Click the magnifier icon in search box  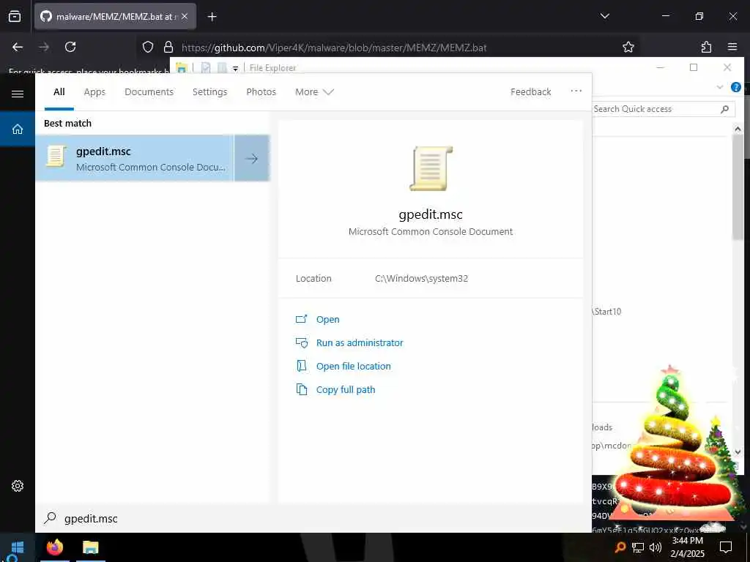[x=51, y=518]
